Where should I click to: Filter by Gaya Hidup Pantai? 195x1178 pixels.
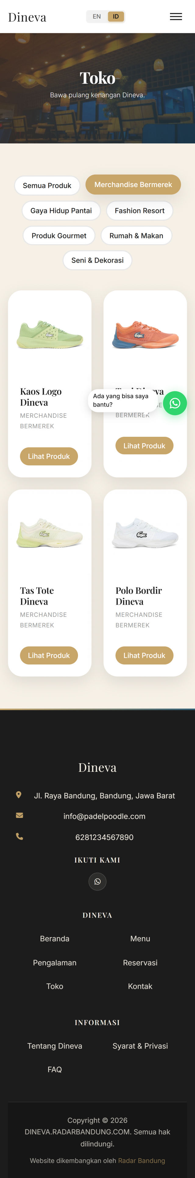point(61,210)
